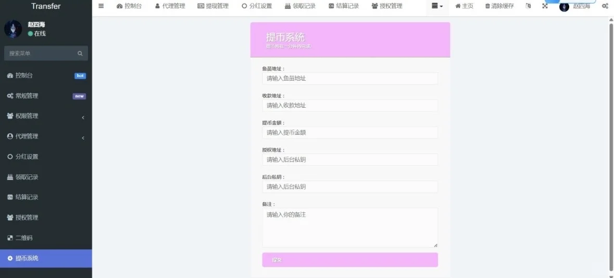Click the 鱼苗地址 input field
This screenshot has width=614, height=278.
[350, 78]
